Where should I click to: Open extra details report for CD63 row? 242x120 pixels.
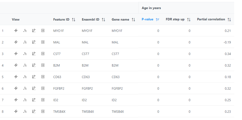43,77
